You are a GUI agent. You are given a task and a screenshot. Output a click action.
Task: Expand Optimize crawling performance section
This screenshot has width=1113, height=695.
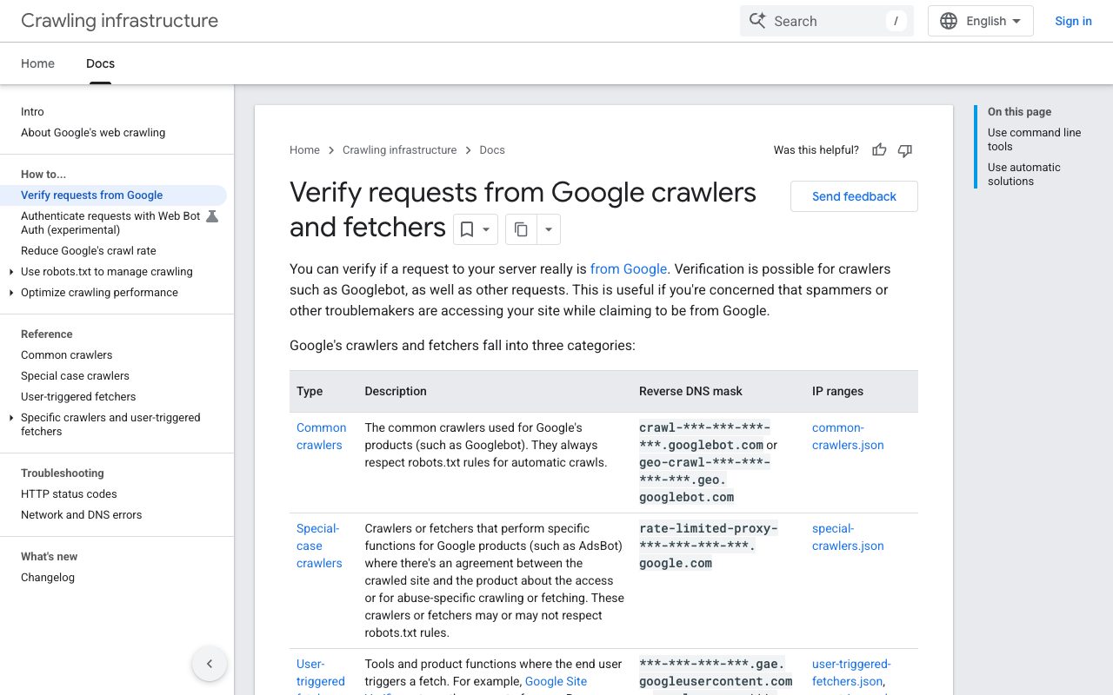click(11, 293)
